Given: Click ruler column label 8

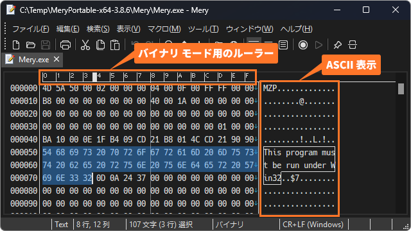Looking at the screenshot, I should click(153, 76).
